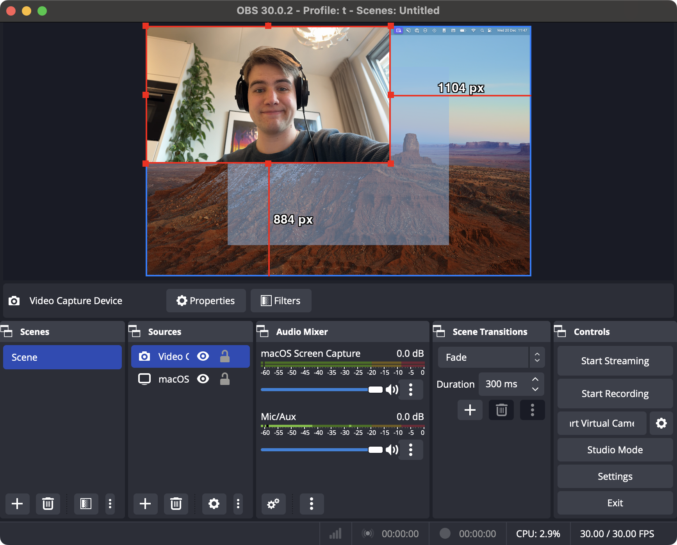Click the network signal strength status icon

335,534
